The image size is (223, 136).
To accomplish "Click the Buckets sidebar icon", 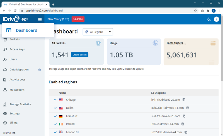I will tap(5, 39).
